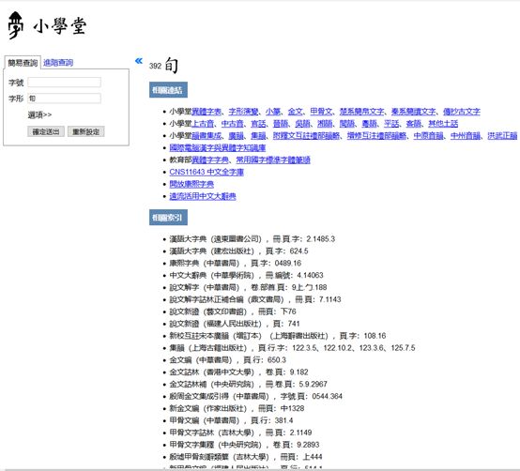Open the 遠流活用中文大辭典 link
This screenshot has height=471, width=520.
pos(203,196)
